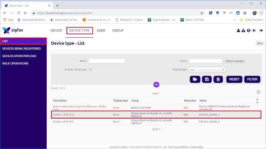
Task: Focus the Group filter input field
Action: tap(206, 61)
